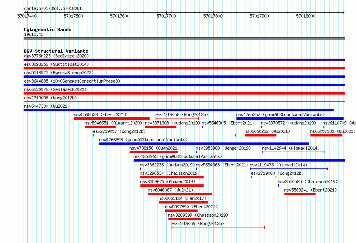Image resolution: width=356 pixels, height=243 pixels.
Task: Select nsv3289399 (Chaisson2019) label
Action: coord(198,215)
